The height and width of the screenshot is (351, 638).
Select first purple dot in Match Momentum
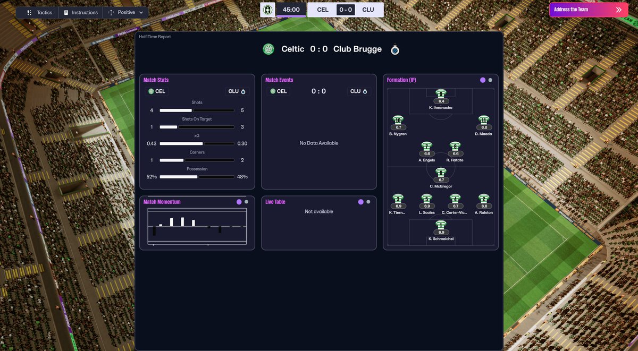[239, 202]
